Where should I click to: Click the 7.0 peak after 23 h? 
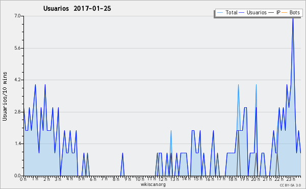click(293, 18)
